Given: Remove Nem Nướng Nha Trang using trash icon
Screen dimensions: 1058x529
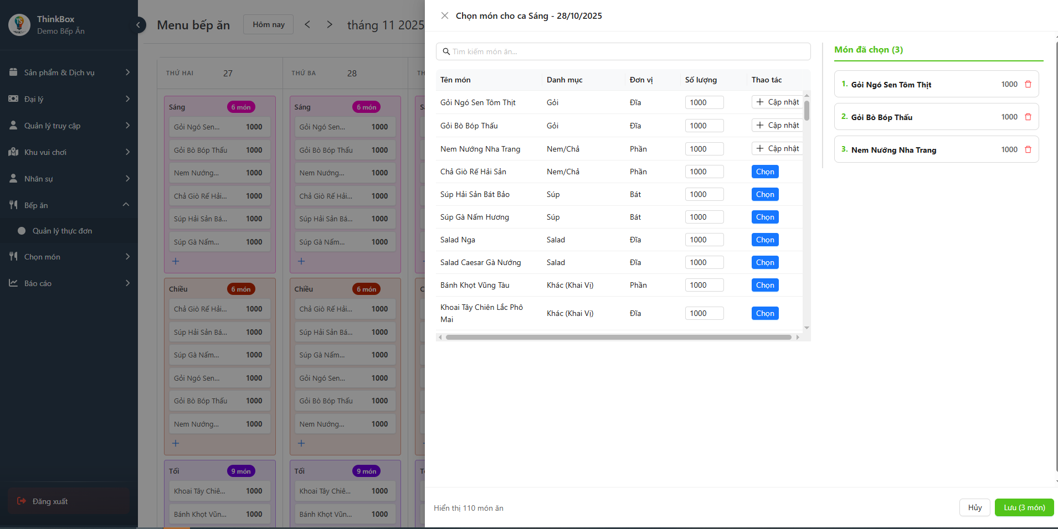Looking at the screenshot, I should coord(1028,149).
